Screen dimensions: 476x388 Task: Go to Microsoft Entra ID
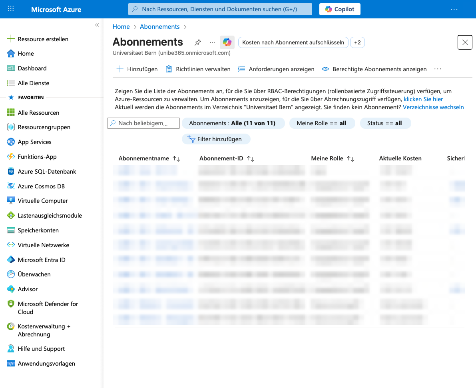42,260
